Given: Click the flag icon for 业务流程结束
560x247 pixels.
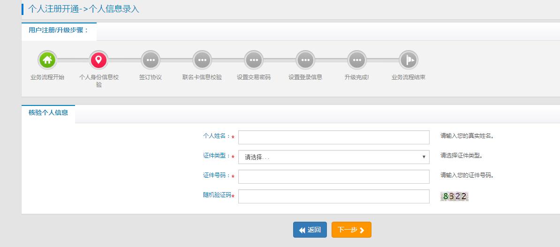Looking at the screenshot, I should 409,60.
